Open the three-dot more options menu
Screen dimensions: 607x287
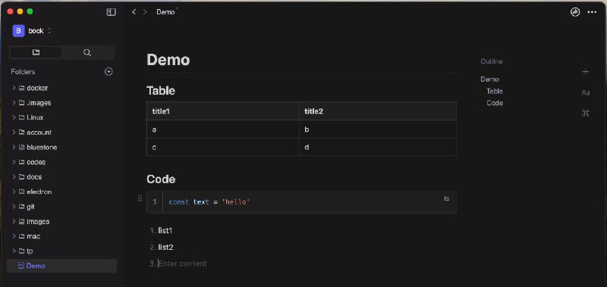coord(592,12)
